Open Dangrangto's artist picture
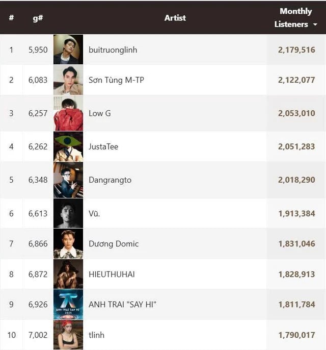326x350 pixels. (68, 180)
